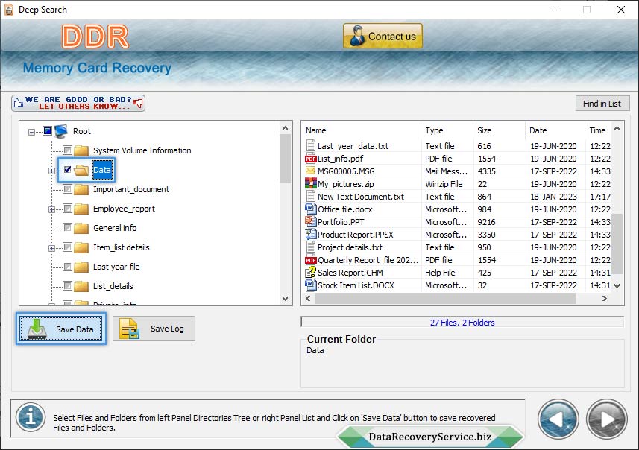Collapse the Root tree node
Image resolution: width=639 pixels, height=450 pixels.
[x=31, y=132]
